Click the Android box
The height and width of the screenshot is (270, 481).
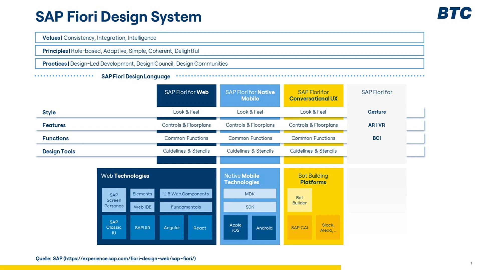pyautogui.click(x=264, y=228)
